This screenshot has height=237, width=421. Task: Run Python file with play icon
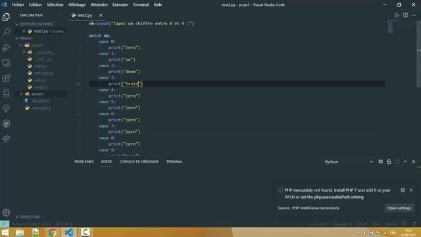[x=397, y=15]
